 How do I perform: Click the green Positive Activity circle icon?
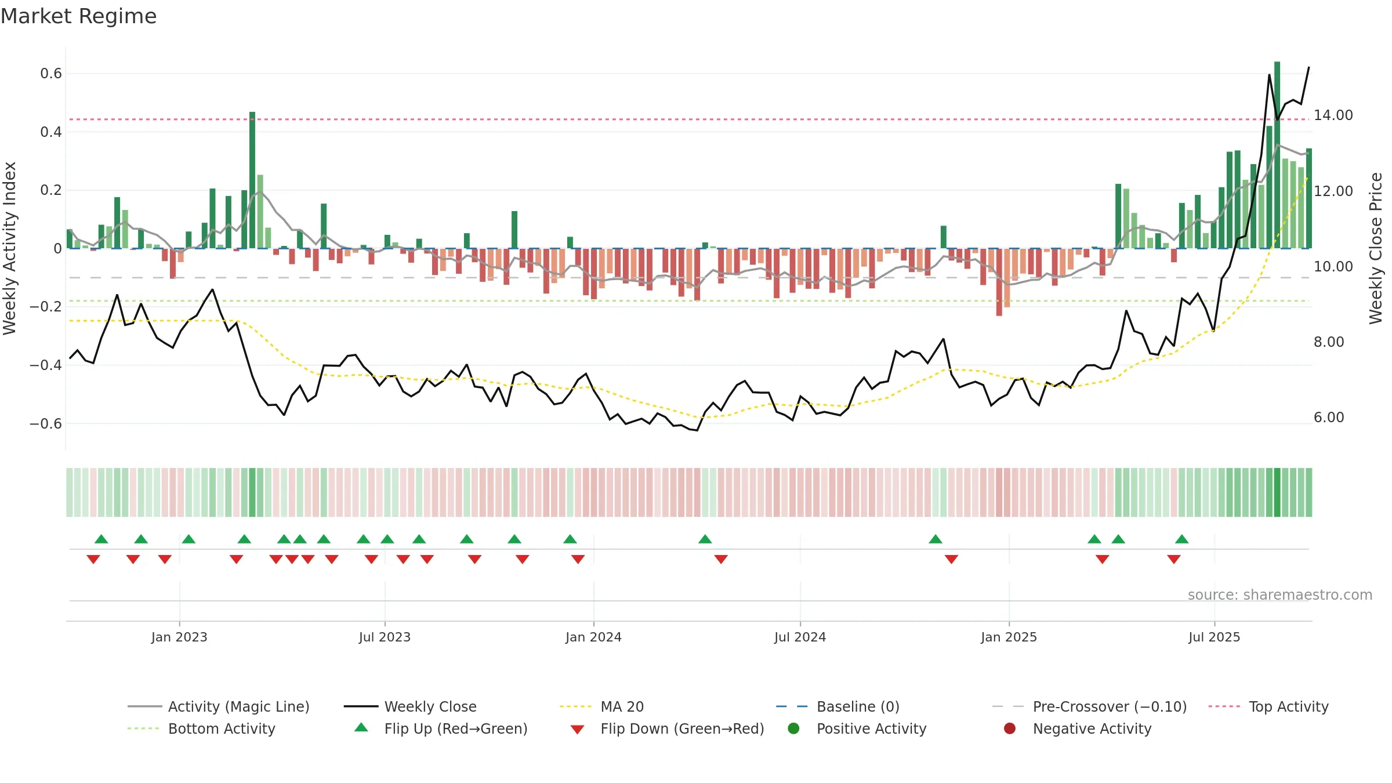coord(793,728)
